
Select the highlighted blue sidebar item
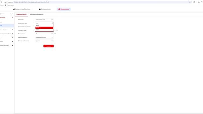(7, 26)
